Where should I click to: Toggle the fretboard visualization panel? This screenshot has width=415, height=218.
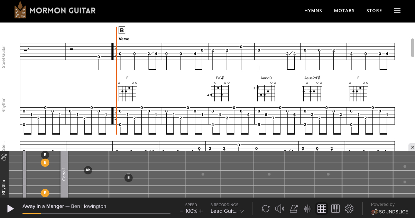(x=322, y=209)
